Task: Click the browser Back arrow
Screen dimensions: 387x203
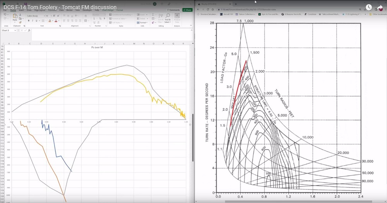Action: [198, 9]
